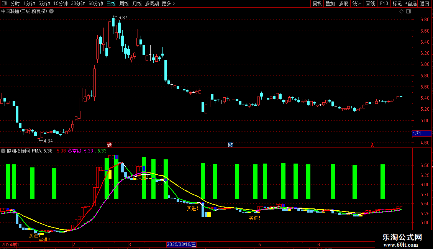Click the 买进! signal just left of month 5
Image resolution: width=433 pixels, height=249 pixels.
click(x=254, y=218)
